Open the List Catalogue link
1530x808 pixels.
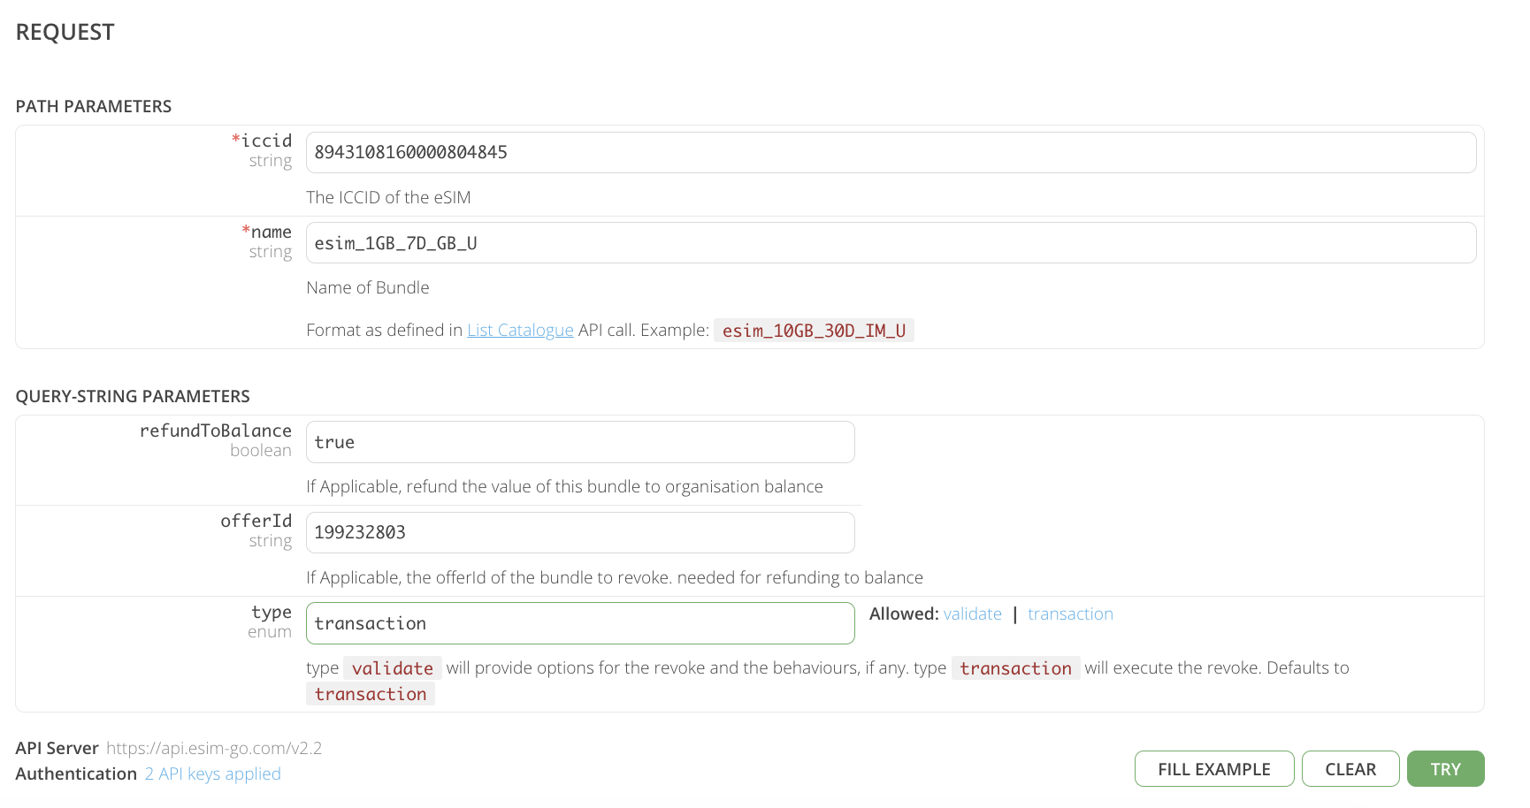[x=520, y=330]
